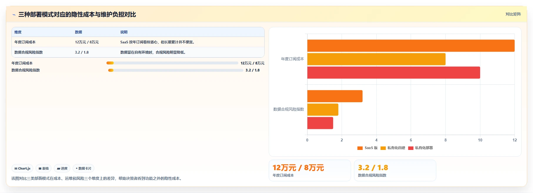Open the 3.2 / 1.8 data card
This screenshot has width=533, height=193.
point(395,170)
